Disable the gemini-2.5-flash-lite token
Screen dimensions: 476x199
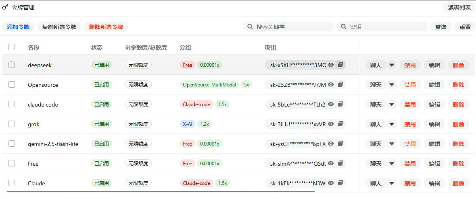tap(410, 144)
